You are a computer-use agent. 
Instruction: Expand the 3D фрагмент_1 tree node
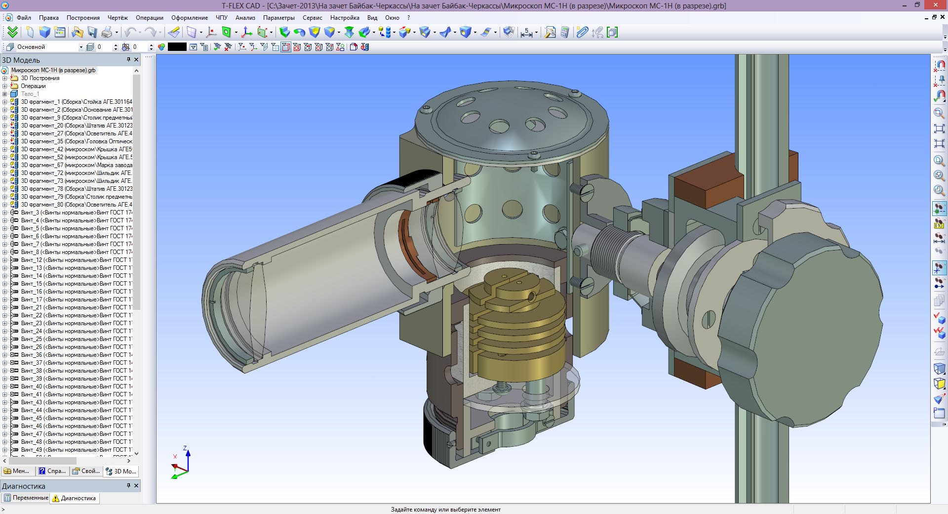pyautogui.click(x=5, y=102)
